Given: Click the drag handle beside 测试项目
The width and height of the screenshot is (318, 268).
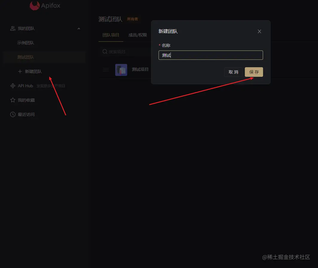Looking at the screenshot, I should pyautogui.click(x=106, y=70).
